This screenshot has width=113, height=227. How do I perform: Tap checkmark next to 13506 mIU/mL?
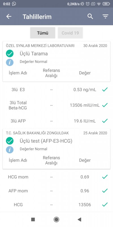pos(105,105)
